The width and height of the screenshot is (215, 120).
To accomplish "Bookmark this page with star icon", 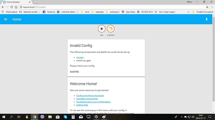I will pos(207,7).
